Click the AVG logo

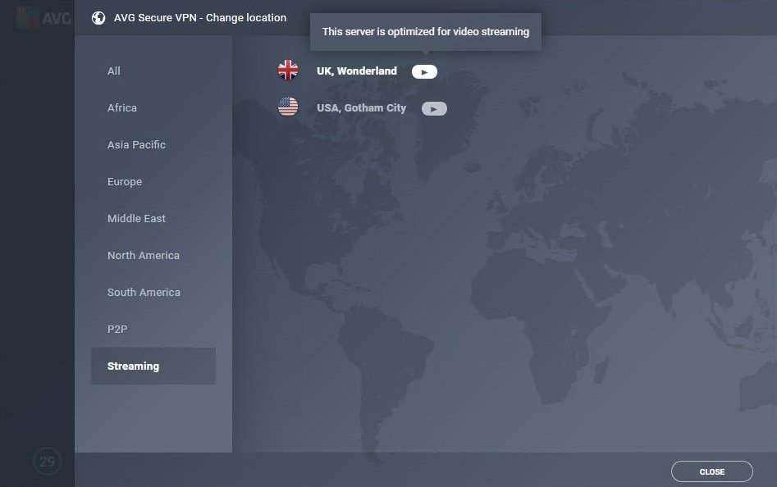[43, 18]
